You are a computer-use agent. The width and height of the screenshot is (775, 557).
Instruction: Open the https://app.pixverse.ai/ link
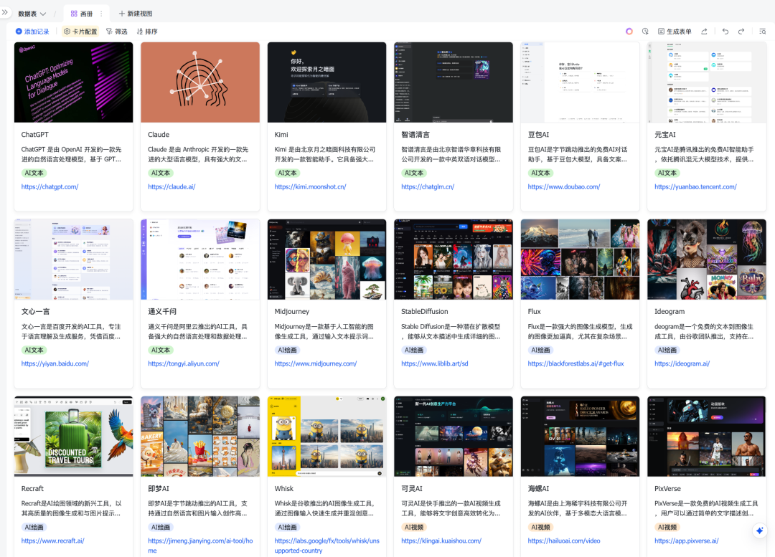[x=687, y=541]
